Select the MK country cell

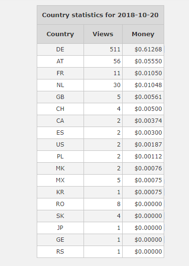coord(60,168)
